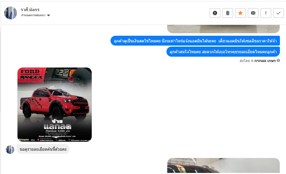
Task: Delete conversation with the trash icon
Action: coord(228,13)
